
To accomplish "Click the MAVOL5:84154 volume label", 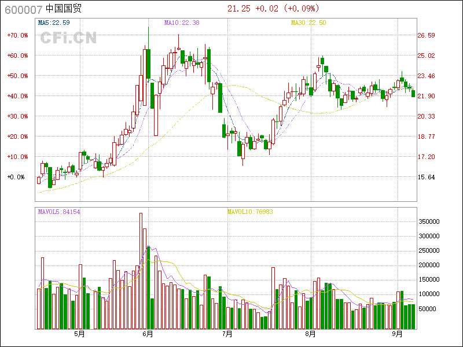I will (59, 212).
